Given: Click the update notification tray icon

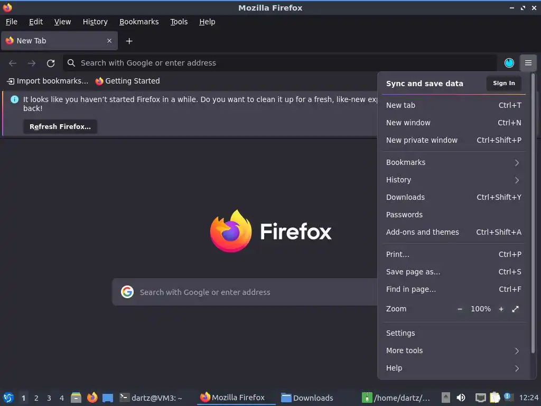Looking at the screenshot, I should 508,396.
